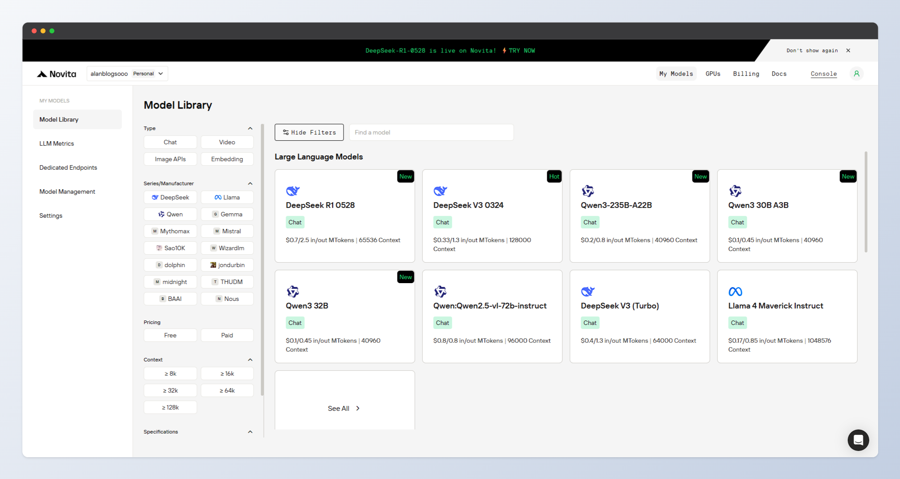Close the announcement banner with X
The height and width of the screenshot is (479, 900).
tap(848, 50)
